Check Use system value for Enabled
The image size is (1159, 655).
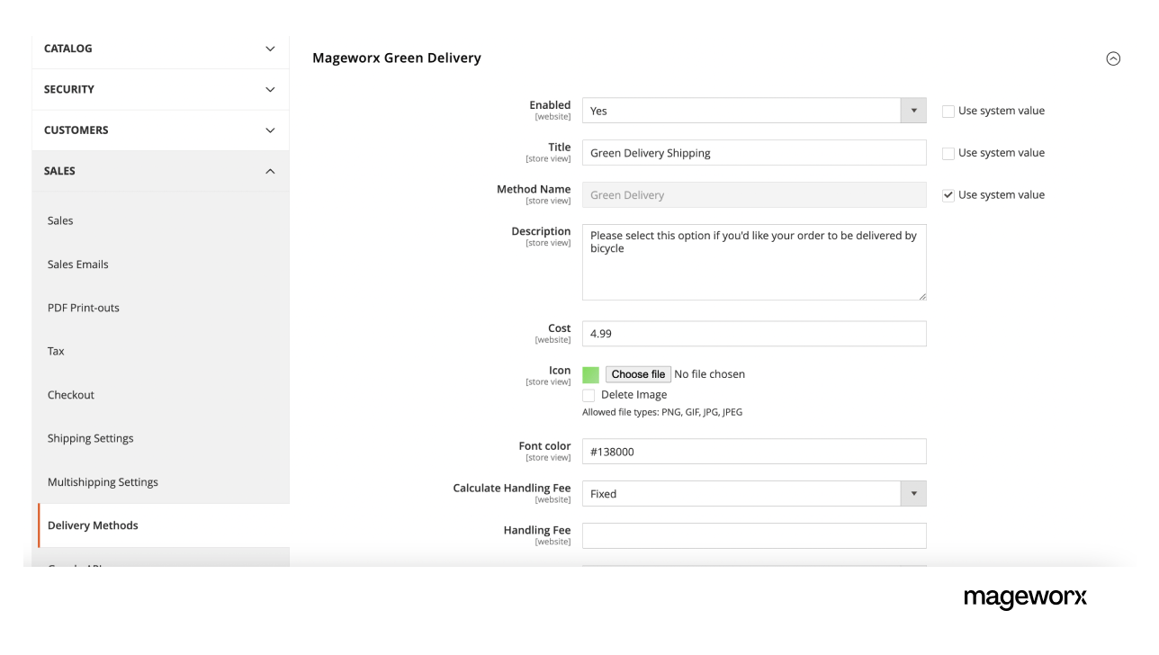pos(948,111)
